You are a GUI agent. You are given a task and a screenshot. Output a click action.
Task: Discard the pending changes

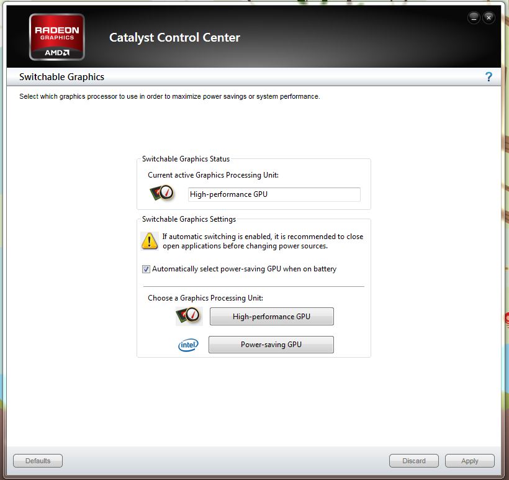pos(414,461)
